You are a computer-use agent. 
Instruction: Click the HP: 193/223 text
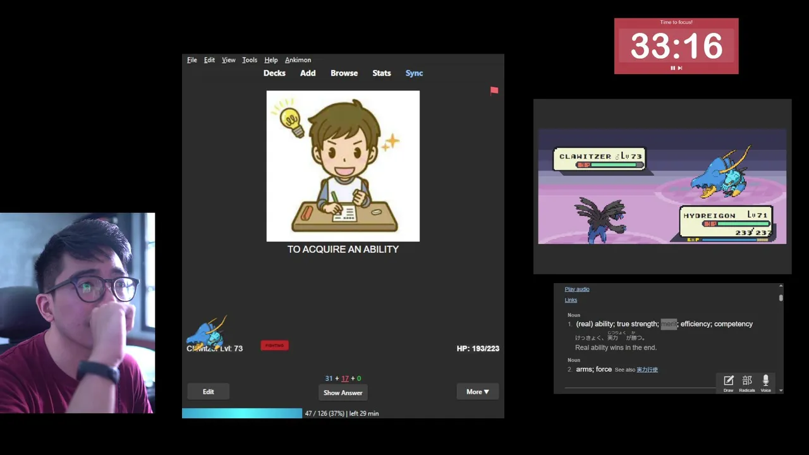click(478, 348)
